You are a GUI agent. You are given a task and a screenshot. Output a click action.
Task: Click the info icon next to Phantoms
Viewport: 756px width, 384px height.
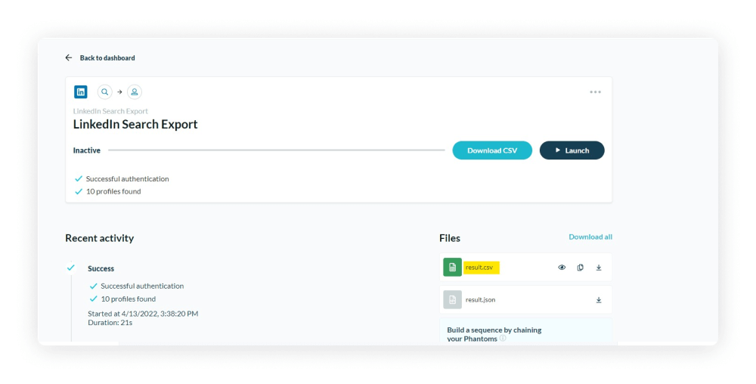click(503, 338)
